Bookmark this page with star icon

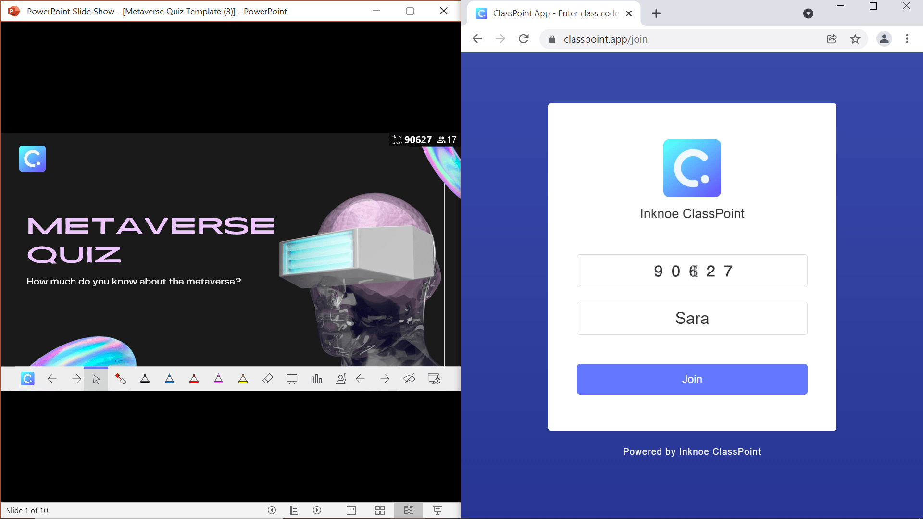(x=855, y=39)
